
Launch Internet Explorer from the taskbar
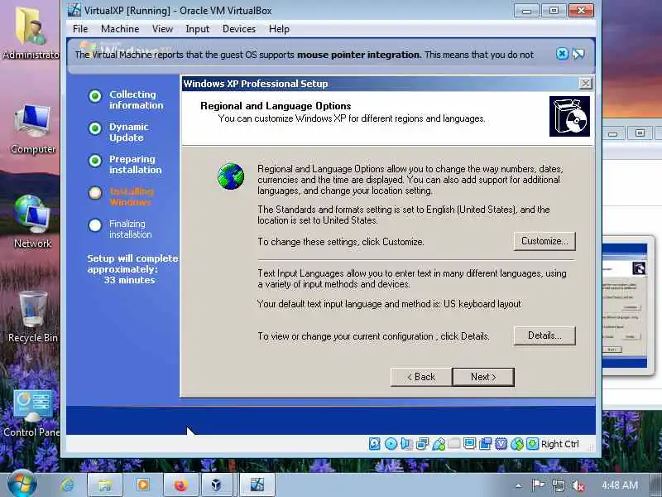[67, 485]
